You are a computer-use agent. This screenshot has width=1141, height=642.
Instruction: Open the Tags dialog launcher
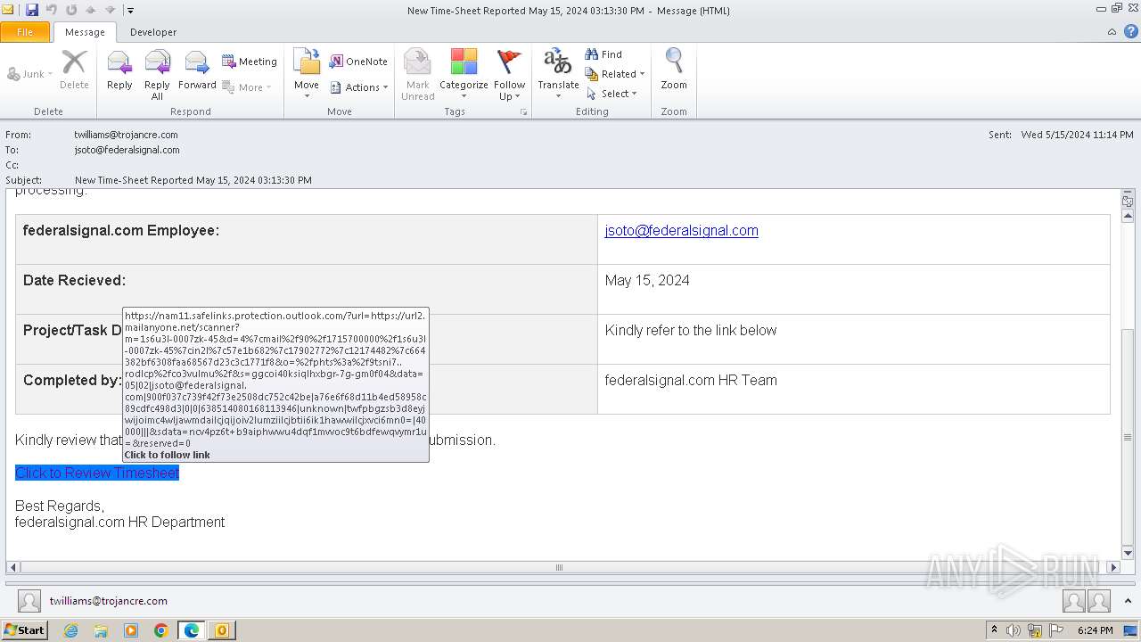524,112
